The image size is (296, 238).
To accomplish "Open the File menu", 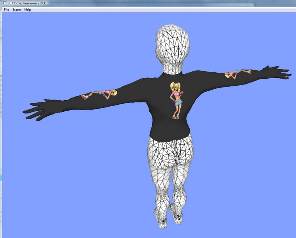I will click(x=6, y=10).
